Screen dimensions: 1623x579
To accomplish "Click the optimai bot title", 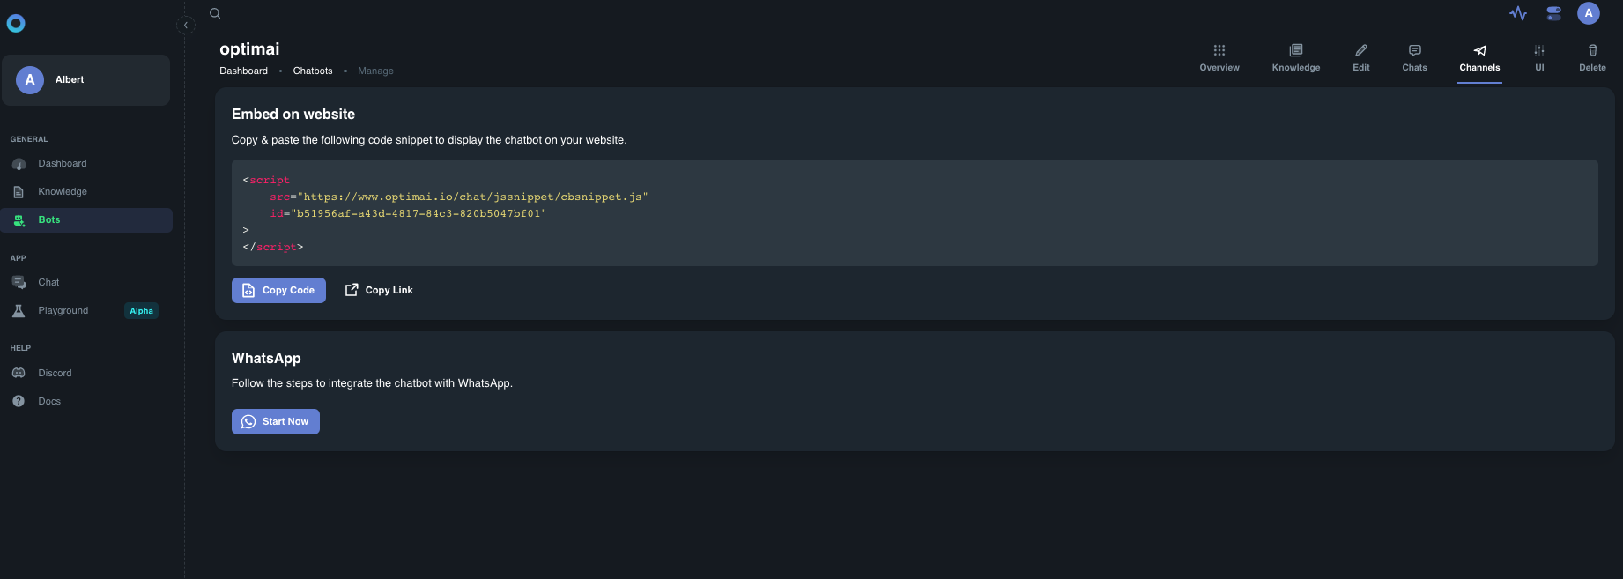I will (x=249, y=49).
